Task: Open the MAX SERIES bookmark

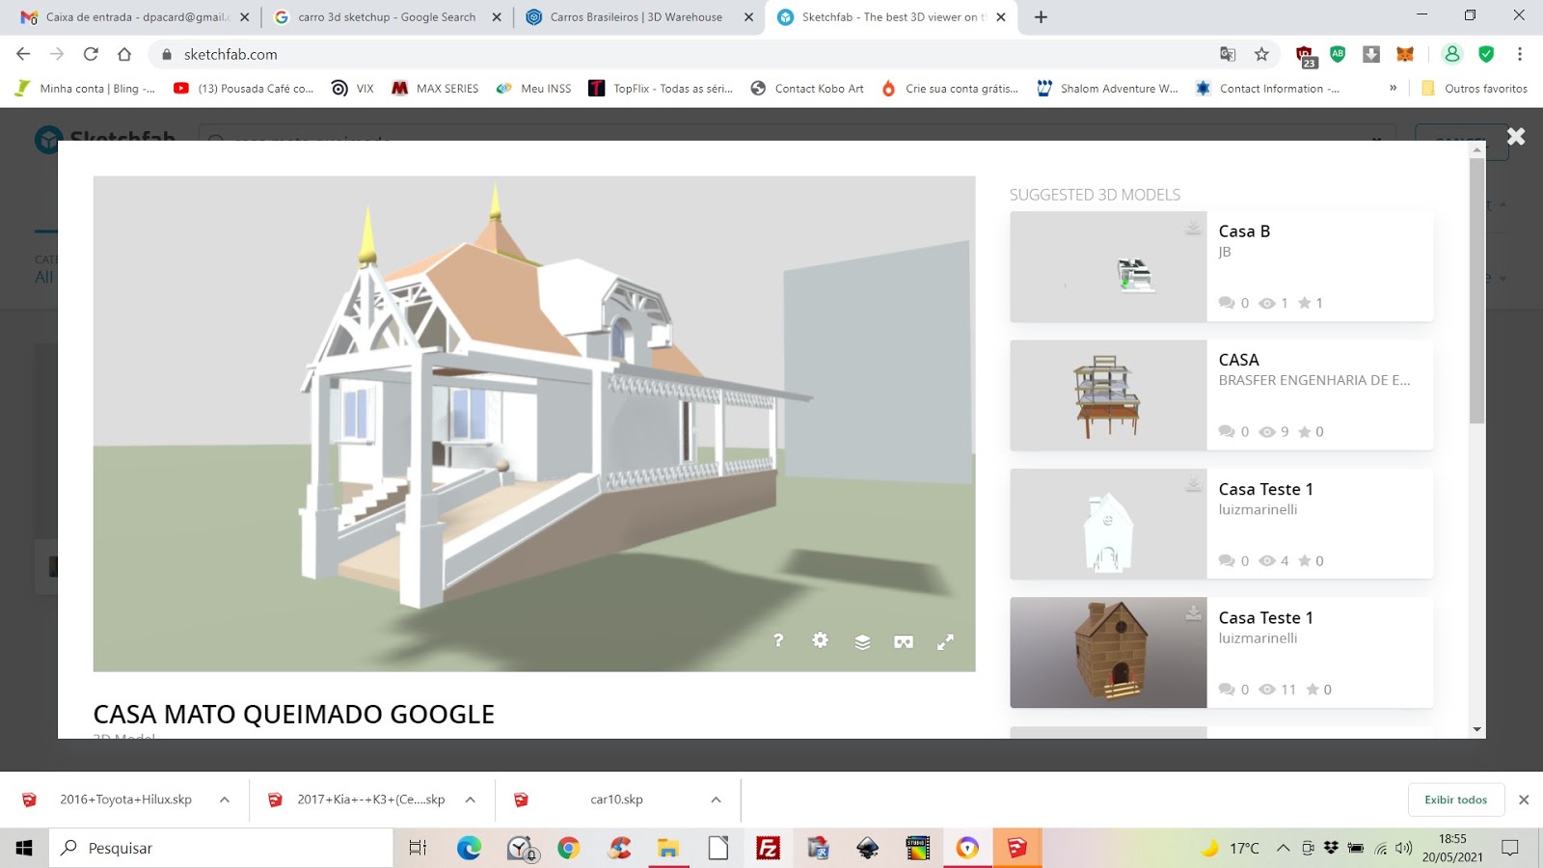Action: coord(435,88)
